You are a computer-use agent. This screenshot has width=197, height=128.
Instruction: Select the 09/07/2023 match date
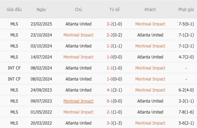(41, 101)
